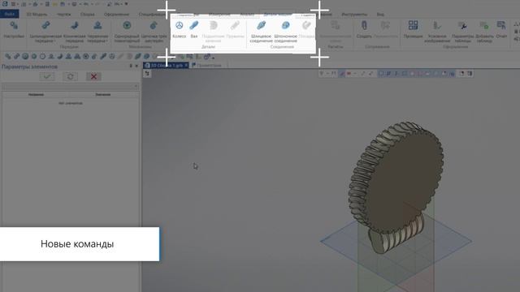Cancel with the red X button
The width and height of the screenshot is (520, 292).
94,76
